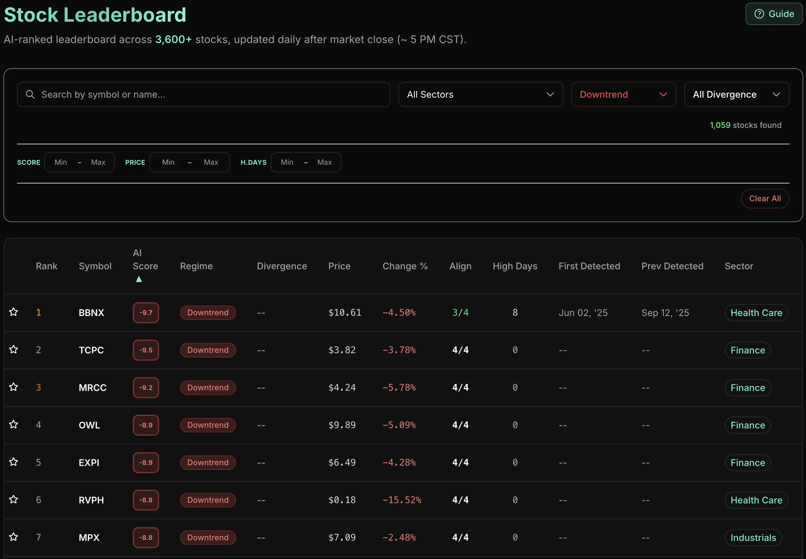The width and height of the screenshot is (806, 559).
Task: Click the -9.5 AI score badge
Action: point(146,350)
